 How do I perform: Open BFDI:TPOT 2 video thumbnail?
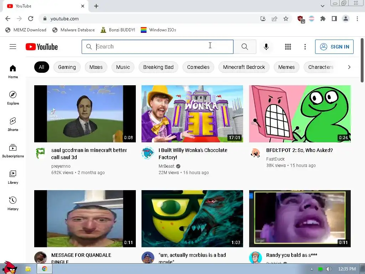[300, 114]
